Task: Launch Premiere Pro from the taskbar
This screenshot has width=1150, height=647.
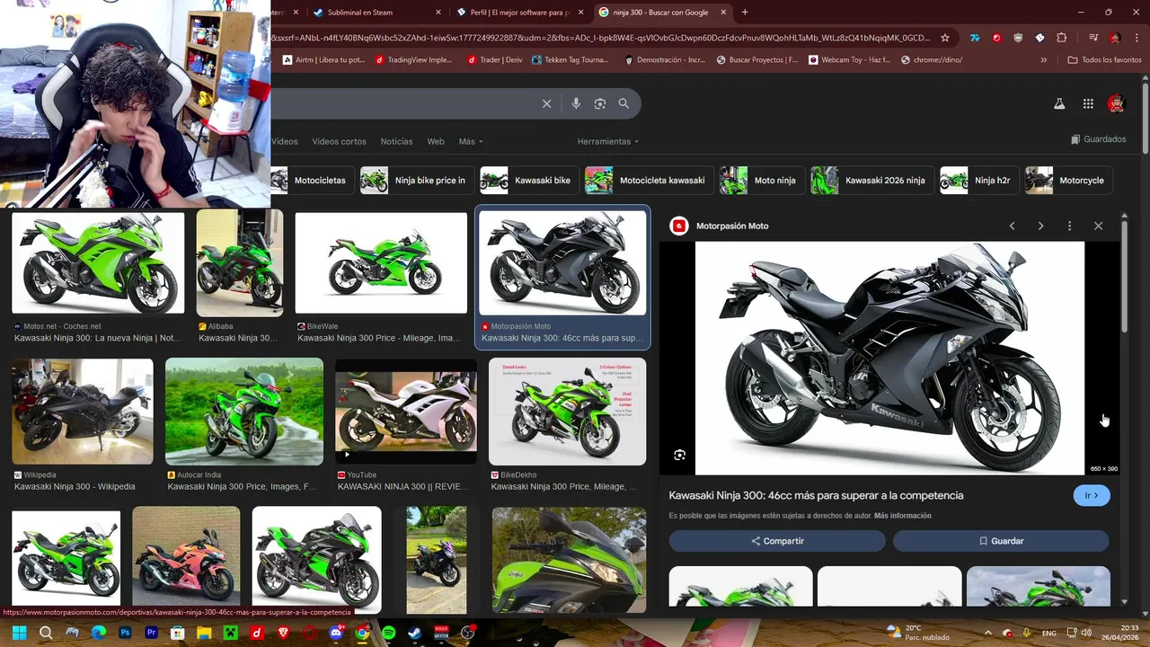Action: click(x=151, y=633)
